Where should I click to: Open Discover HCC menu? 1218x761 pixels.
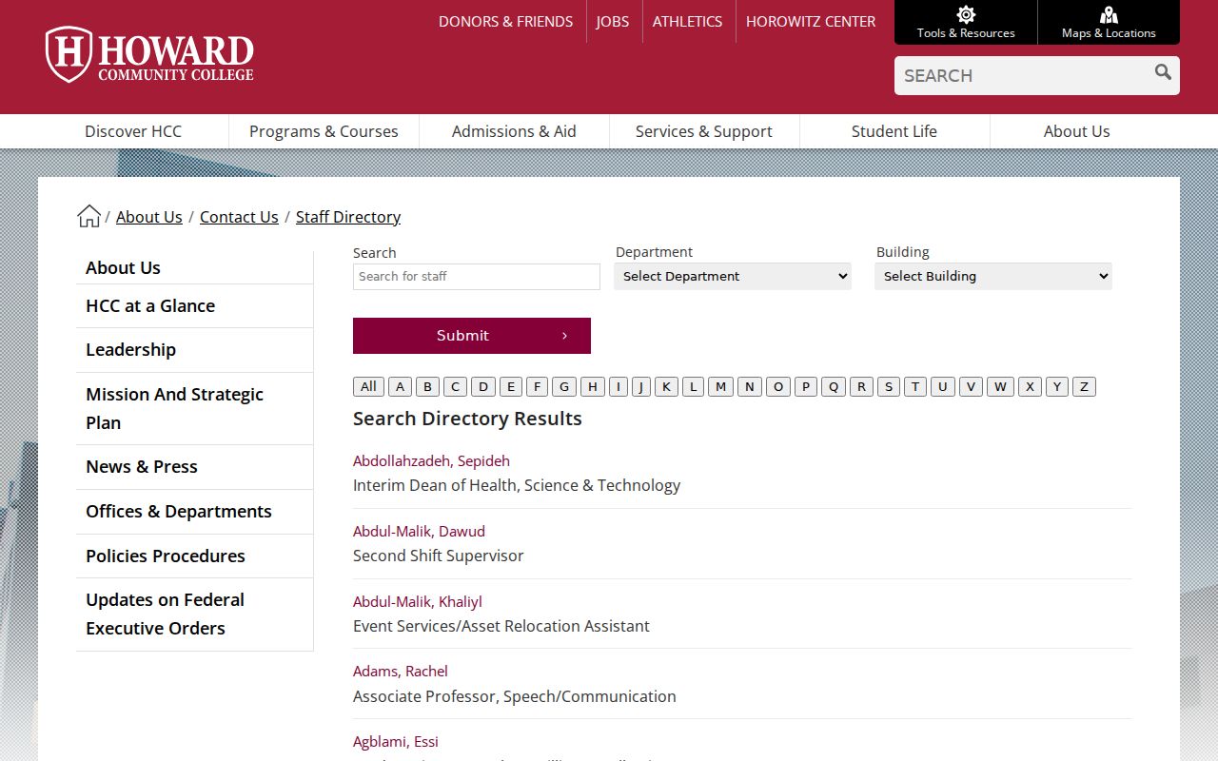click(133, 131)
